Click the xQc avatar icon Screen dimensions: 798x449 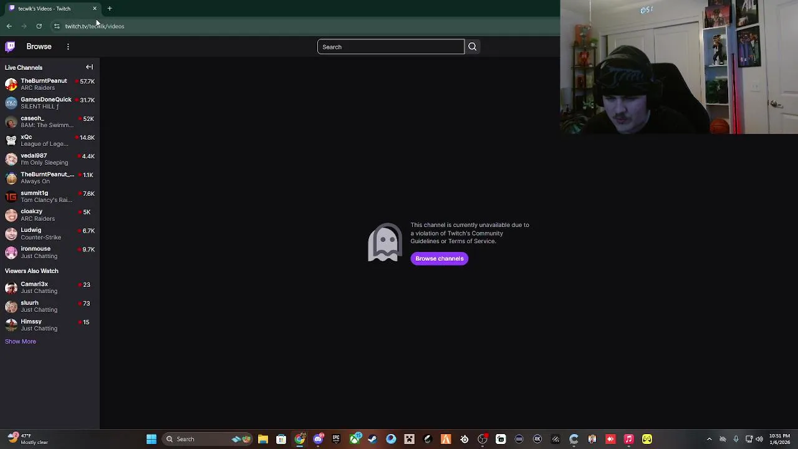tap(11, 140)
